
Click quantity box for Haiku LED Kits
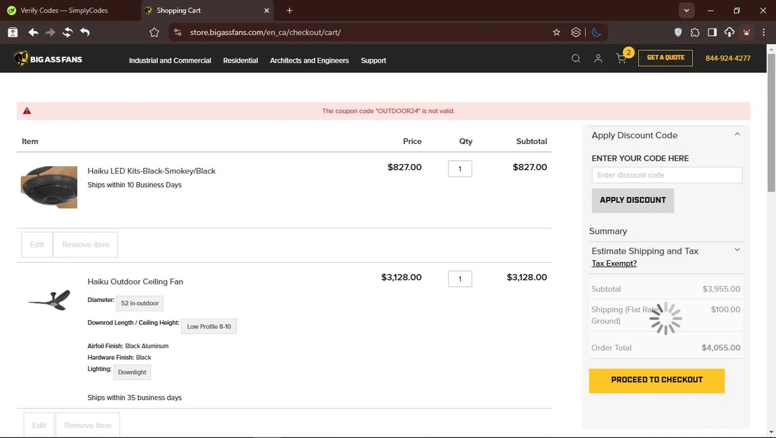pos(460,169)
